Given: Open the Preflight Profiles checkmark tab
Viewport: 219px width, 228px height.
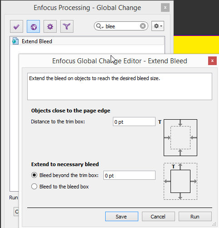Looking at the screenshot, I should [16, 26].
